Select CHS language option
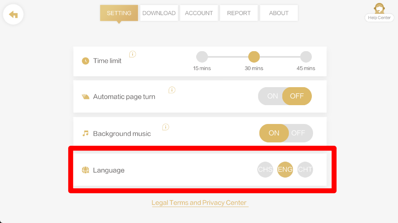This screenshot has height=223, width=398. coord(265,169)
